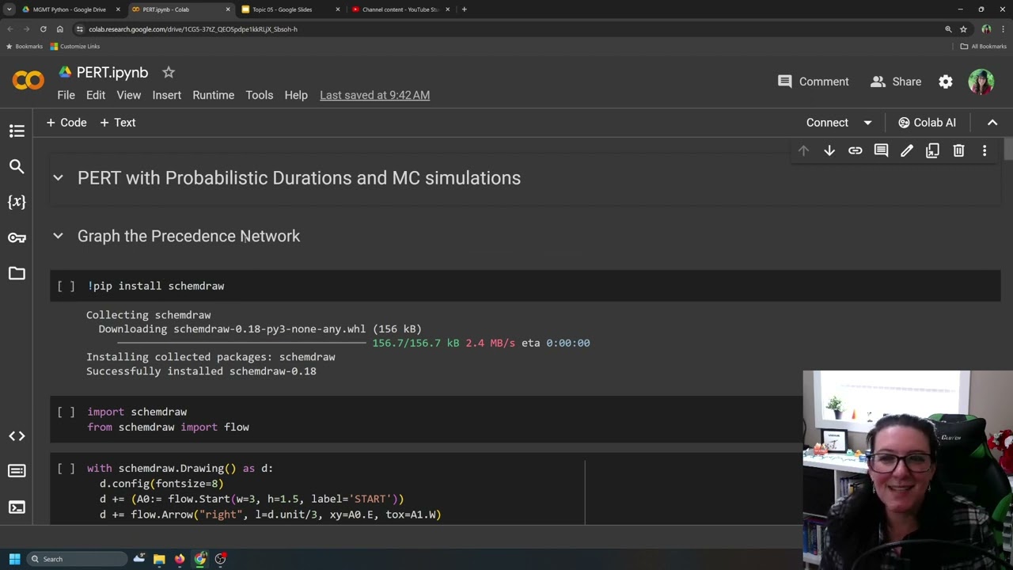This screenshot has width=1013, height=570.
Task: Add a new Code cell
Action: tap(66, 123)
